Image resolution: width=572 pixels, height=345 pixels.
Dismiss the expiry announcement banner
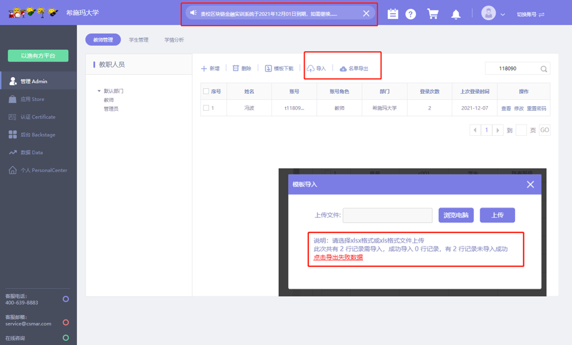366,13
